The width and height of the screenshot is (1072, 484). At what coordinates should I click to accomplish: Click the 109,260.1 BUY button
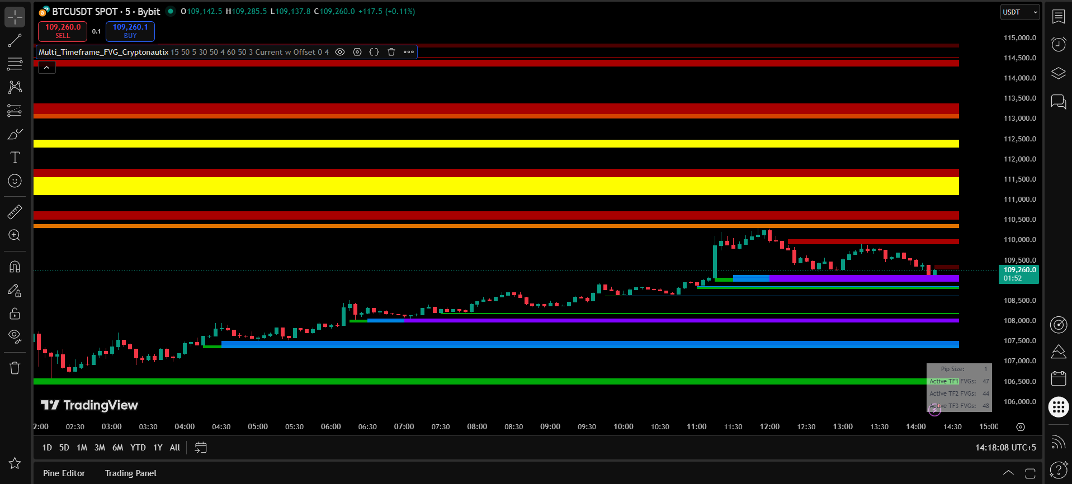point(130,31)
